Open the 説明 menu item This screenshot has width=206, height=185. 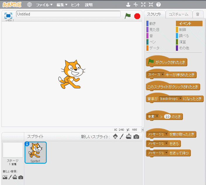89,5
